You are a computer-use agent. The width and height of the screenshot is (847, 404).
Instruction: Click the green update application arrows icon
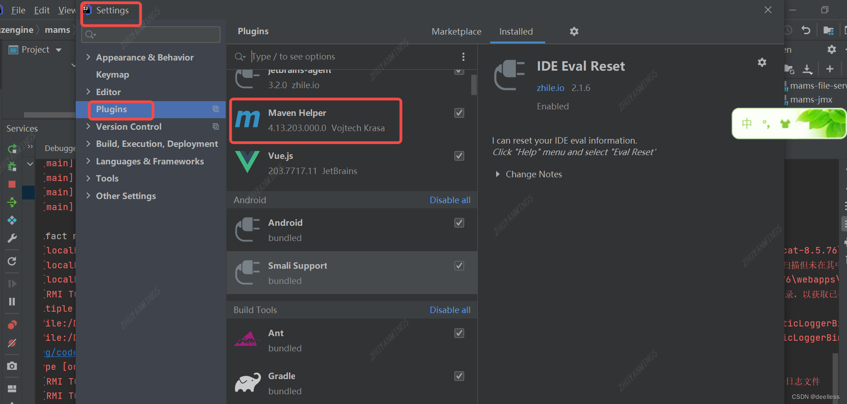click(x=12, y=202)
